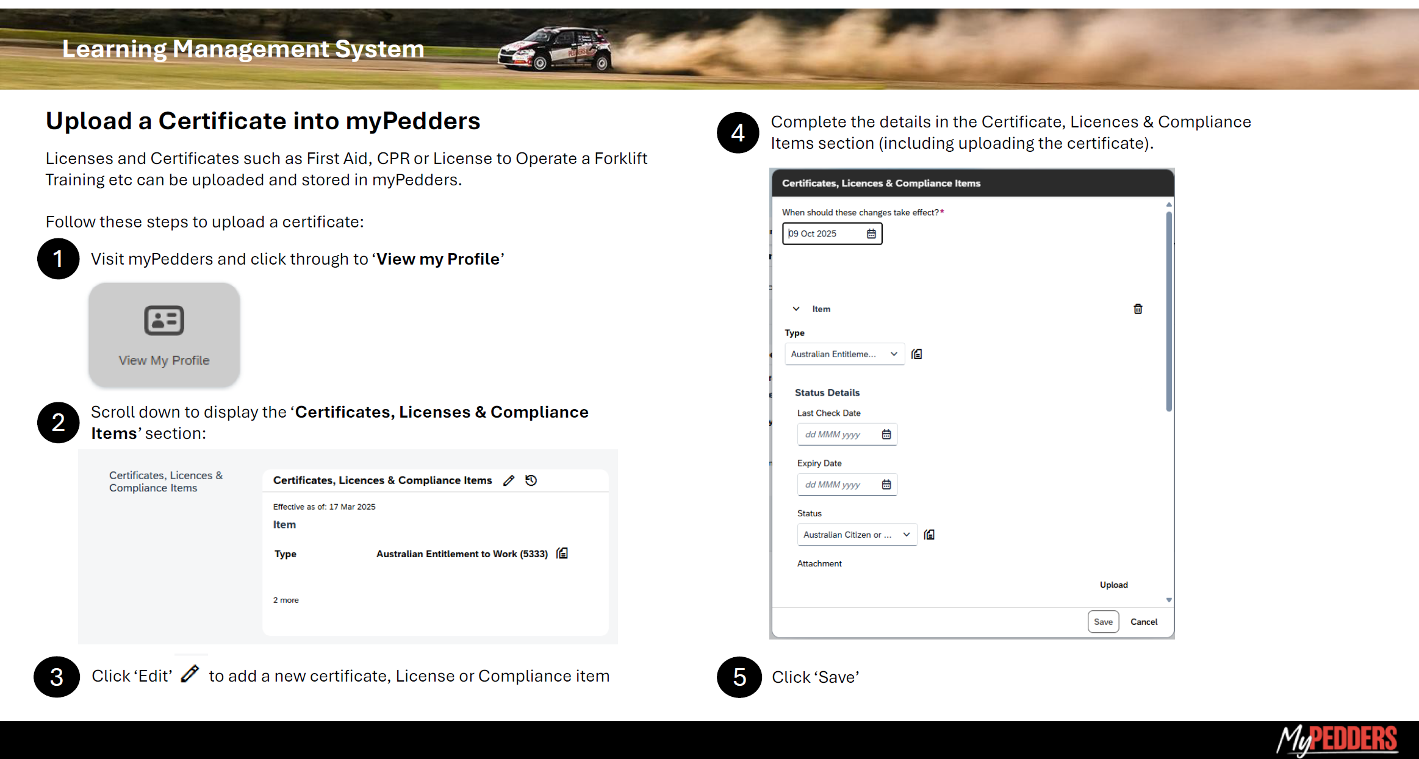Click Upload under Attachment
Viewport: 1419px width, 759px height.
1113,585
